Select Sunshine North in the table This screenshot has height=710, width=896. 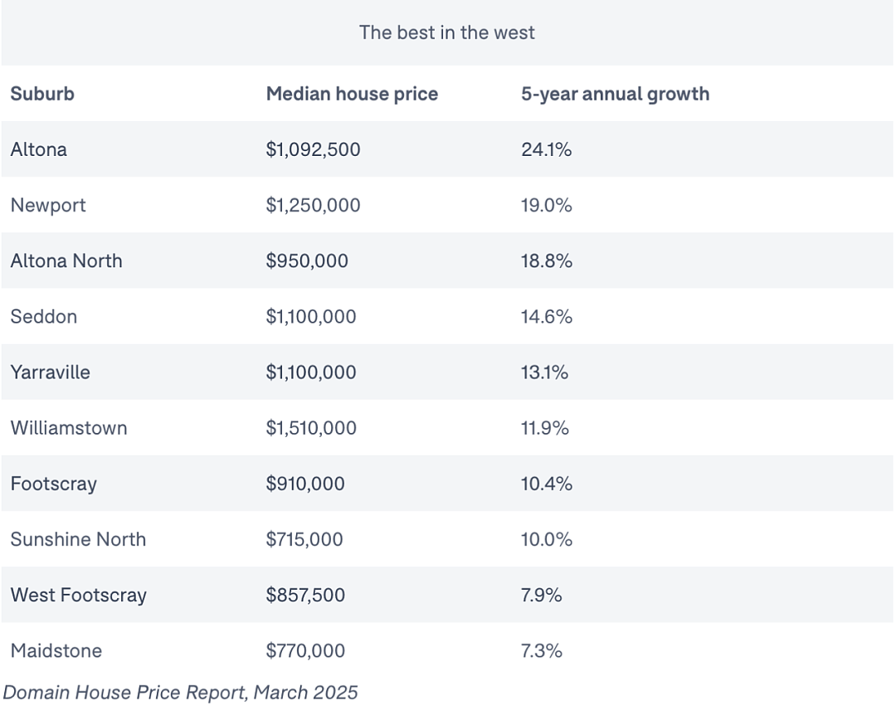(x=78, y=539)
